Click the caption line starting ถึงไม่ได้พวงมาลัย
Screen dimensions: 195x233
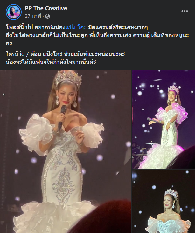(x=97, y=35)
